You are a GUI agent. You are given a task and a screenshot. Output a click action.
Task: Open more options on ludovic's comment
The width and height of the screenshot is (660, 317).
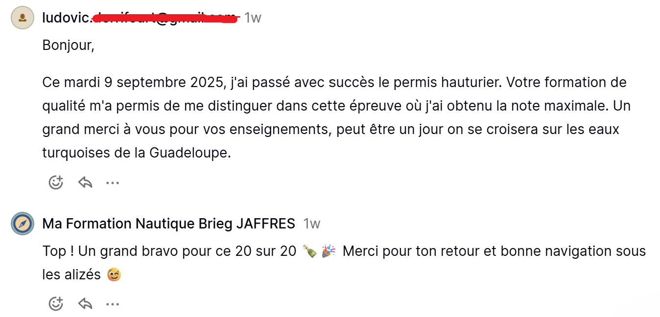(x=113, y=183)
